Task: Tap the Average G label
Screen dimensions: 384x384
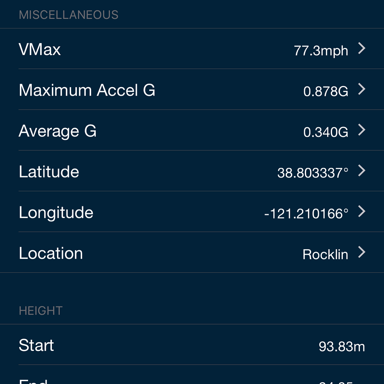Action: [58, 131]
